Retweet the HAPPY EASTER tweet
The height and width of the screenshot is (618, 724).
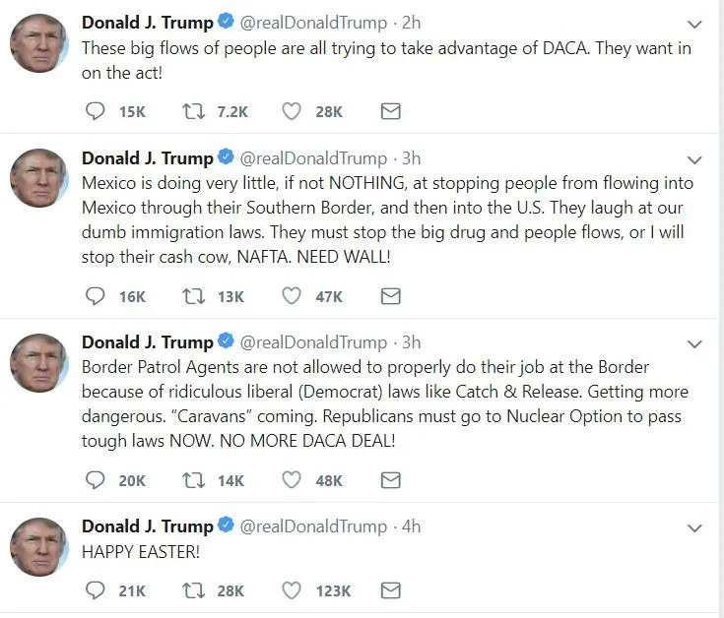193,590
